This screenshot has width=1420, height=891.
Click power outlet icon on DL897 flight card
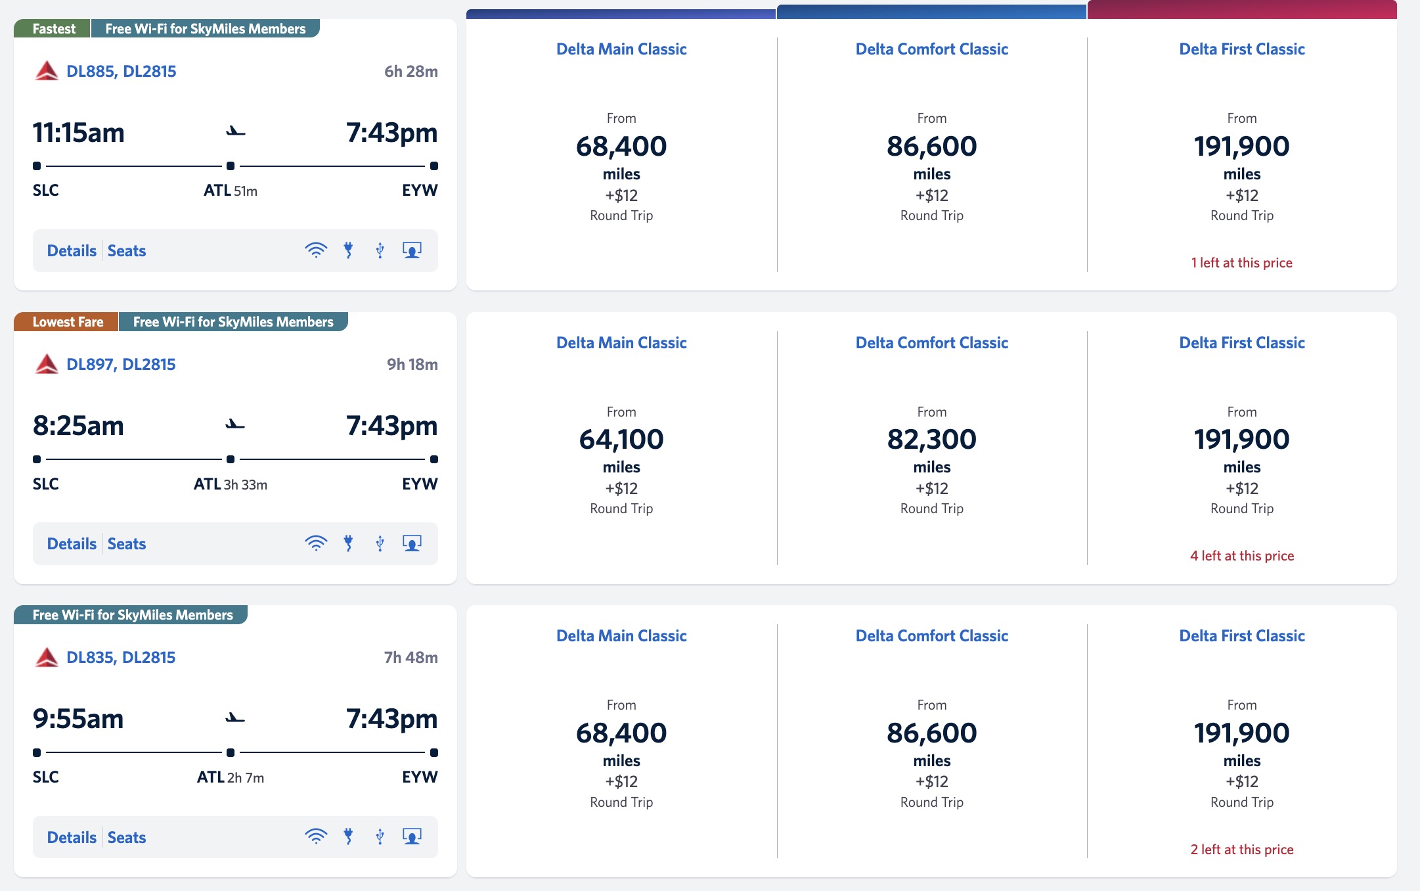[x=348, y=543]
